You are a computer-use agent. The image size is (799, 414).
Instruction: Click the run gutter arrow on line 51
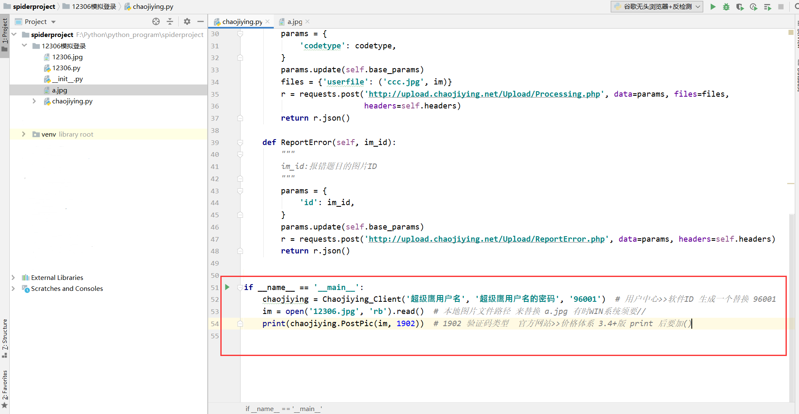tap(227, 287)
